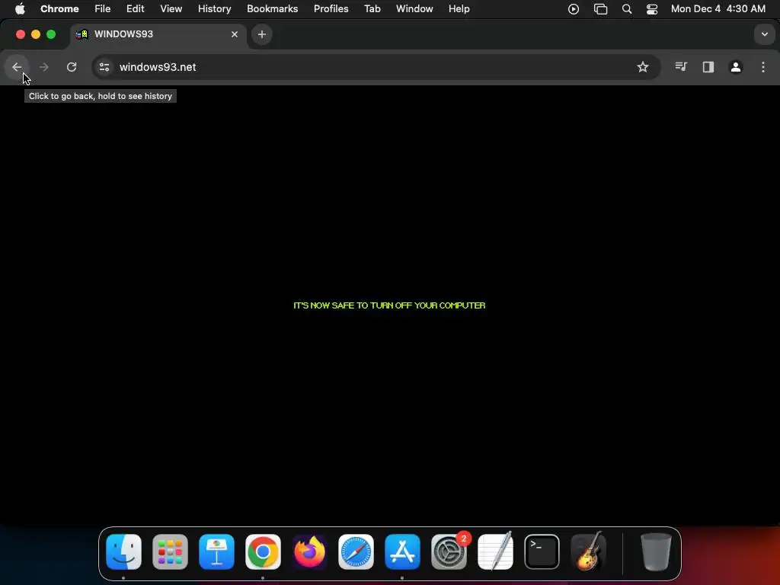Open App Store from the Dock
This screenshot has width=780, height=585.
point(402,551)
